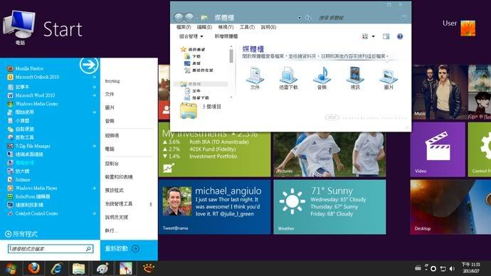This screenshot has height=276, width=491.
Task: Open the file explorer taskbar icon
Action: (78, 269)
